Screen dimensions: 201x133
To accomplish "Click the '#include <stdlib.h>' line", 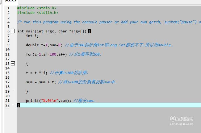I will (x=38, y=13).
